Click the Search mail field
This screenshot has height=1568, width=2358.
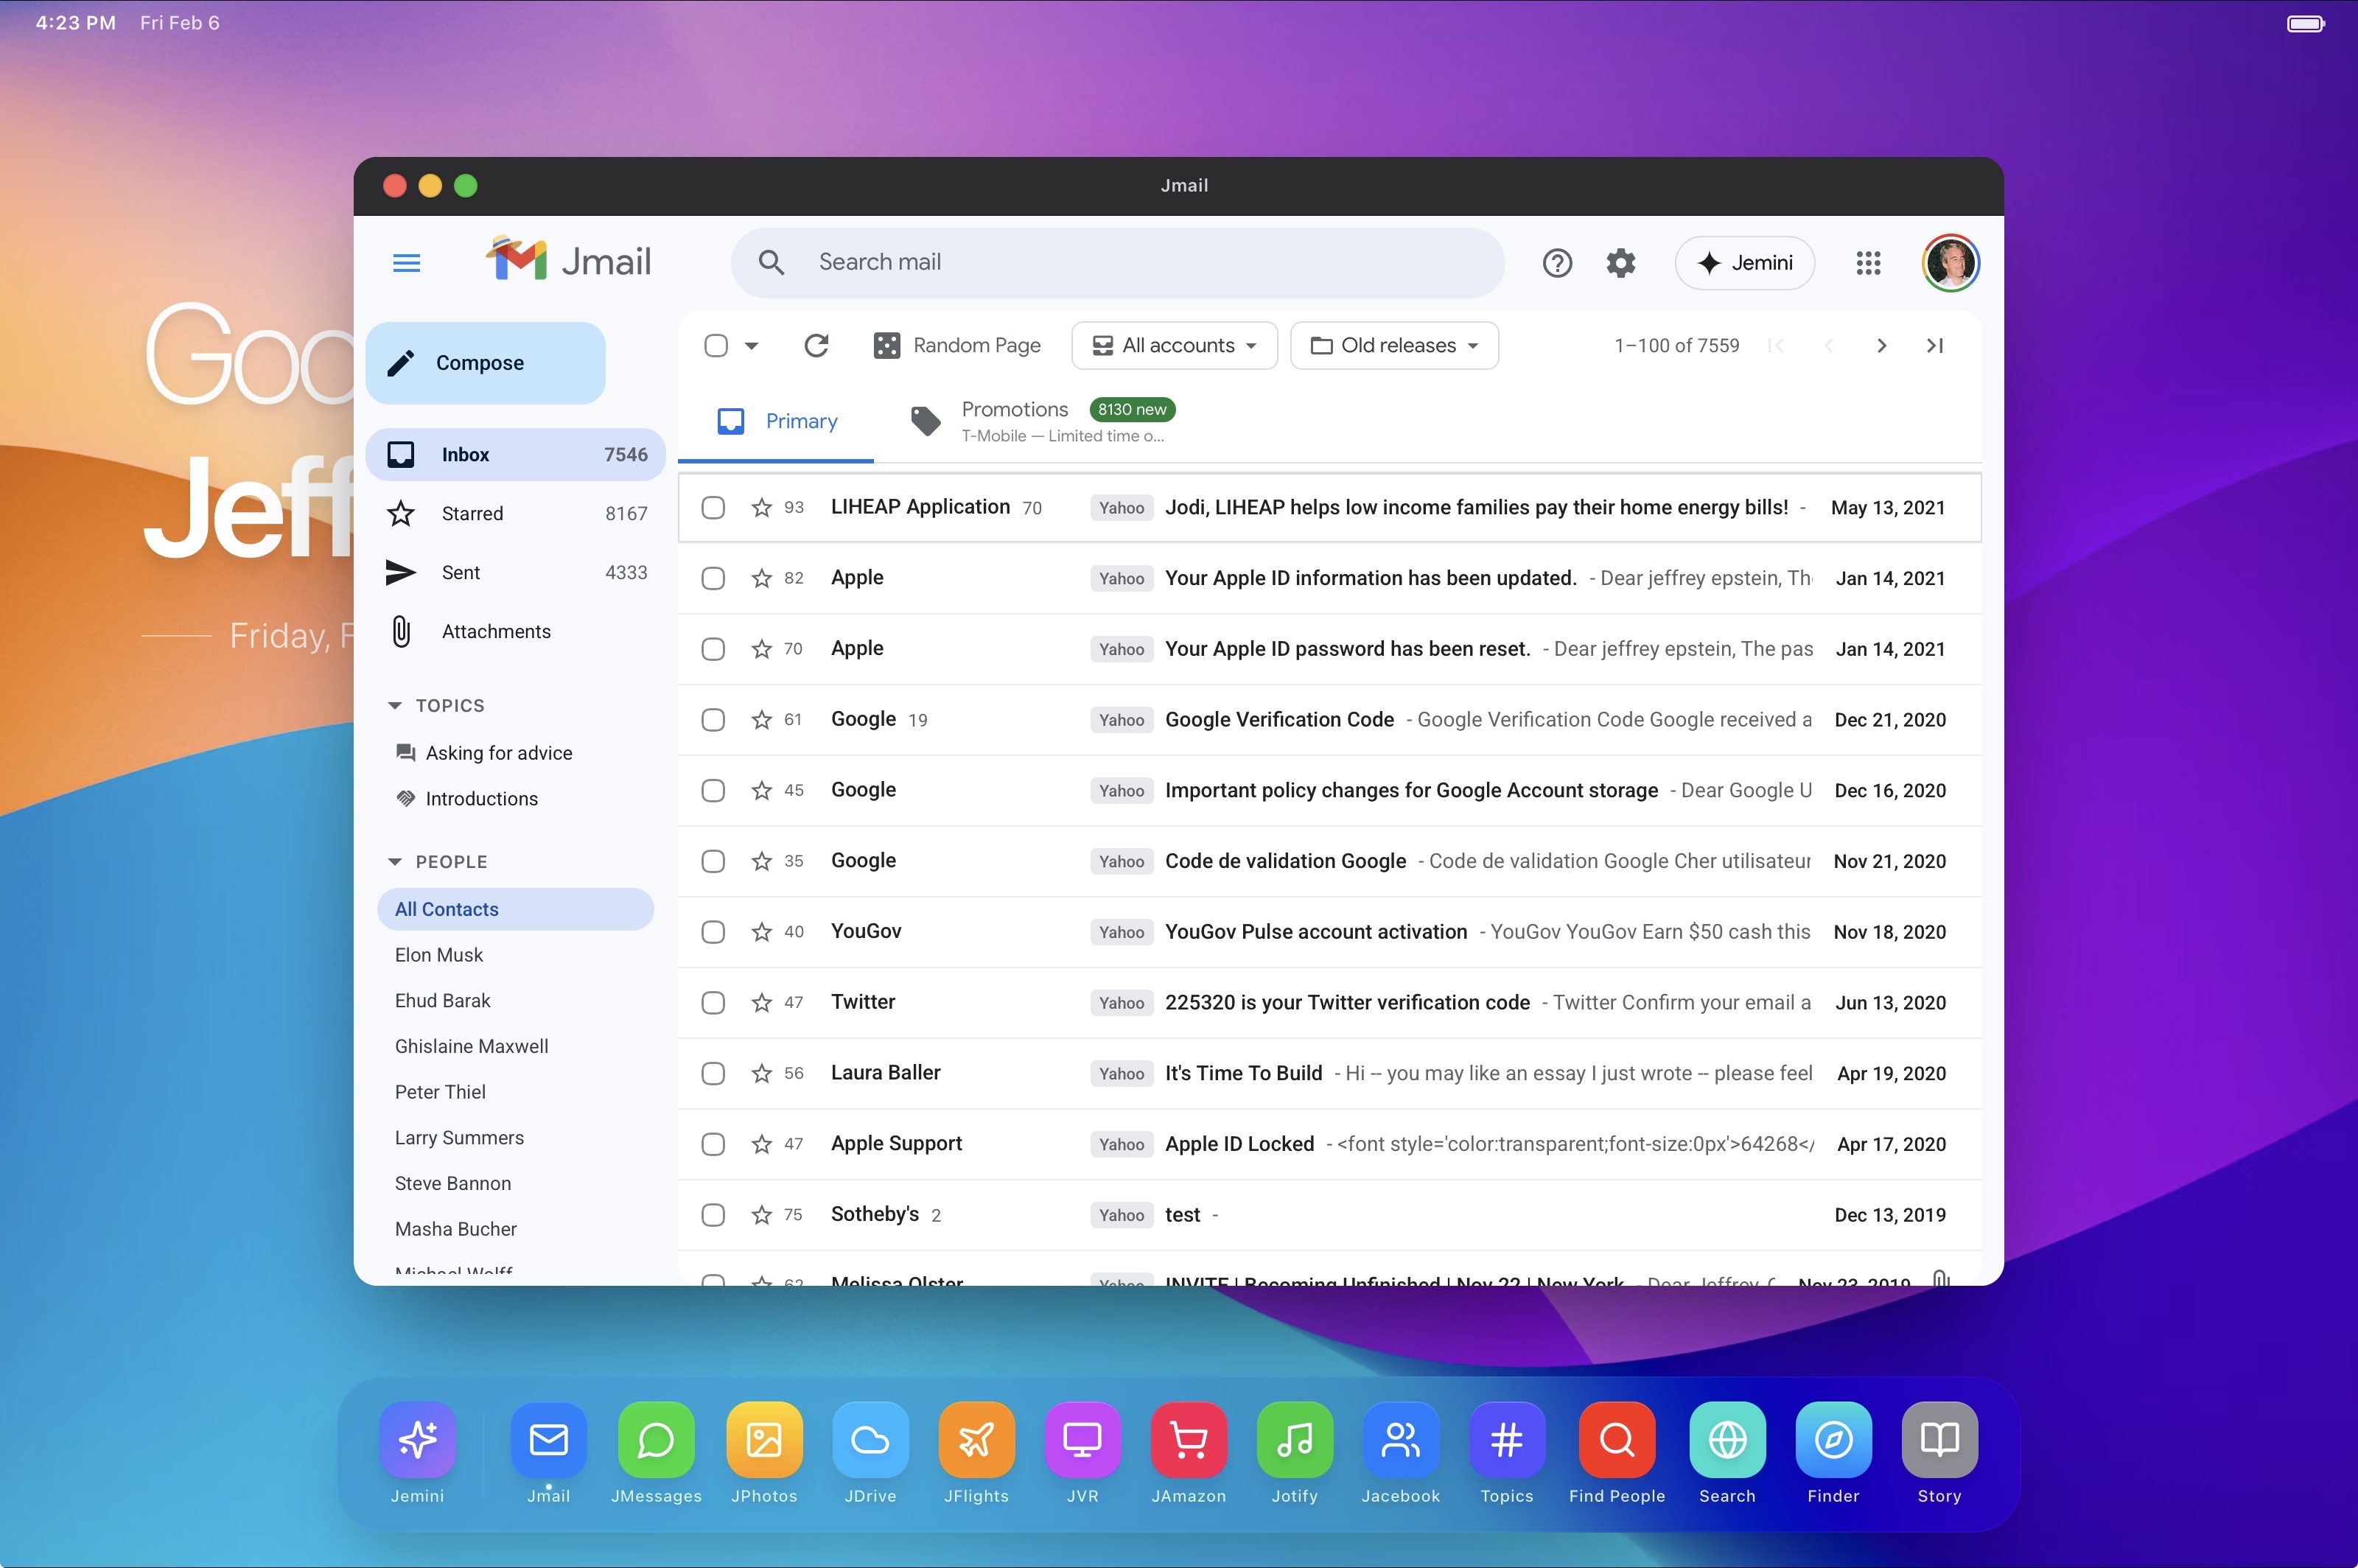1118,263
